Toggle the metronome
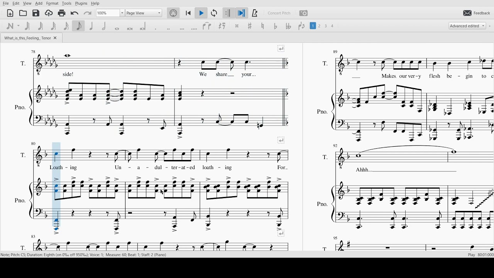Image resolution: width=494 pixels, height=278 pixels. coord(255,13)
